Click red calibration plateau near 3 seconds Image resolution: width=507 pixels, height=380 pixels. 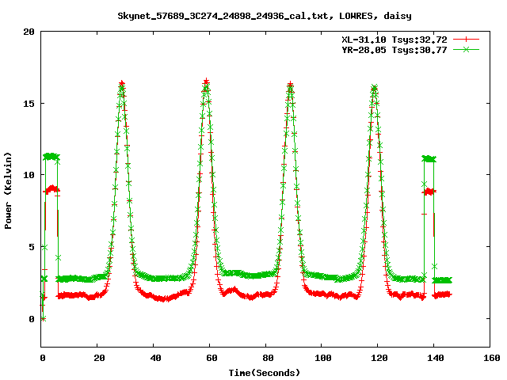click(x=51, y=189)
